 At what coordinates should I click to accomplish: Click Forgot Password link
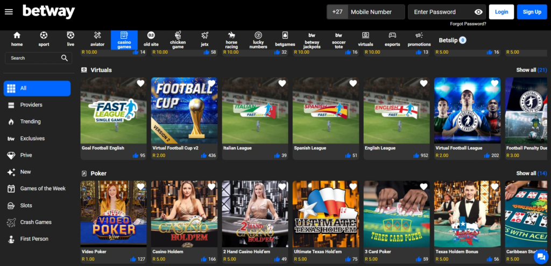click(x=468, y=24)
